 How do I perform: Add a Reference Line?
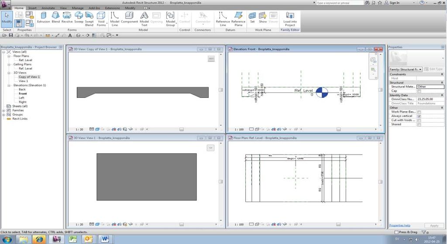coord(223,19)
